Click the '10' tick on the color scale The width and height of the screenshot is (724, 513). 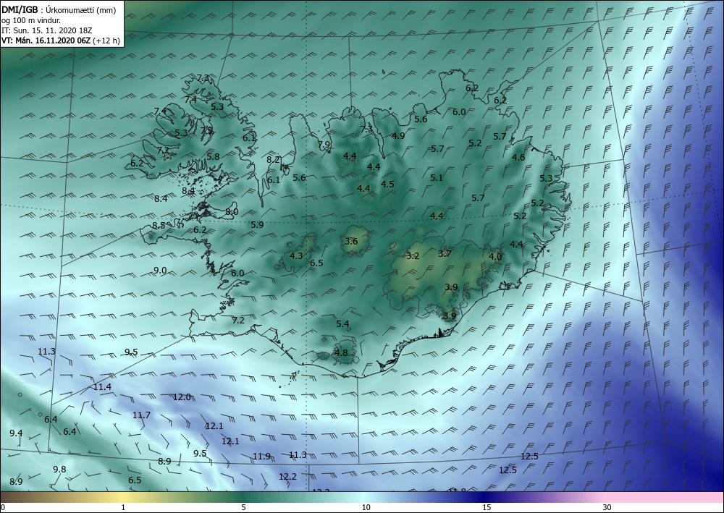coord(366,507)
